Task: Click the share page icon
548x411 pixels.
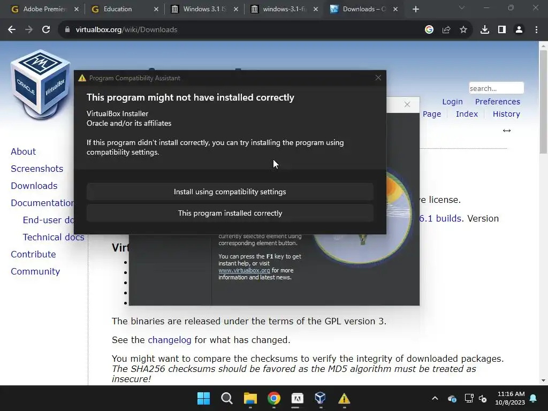Action: click(x=446, y=30)
